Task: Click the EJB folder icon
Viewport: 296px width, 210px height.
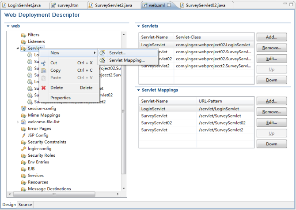Action: [23, 169]
